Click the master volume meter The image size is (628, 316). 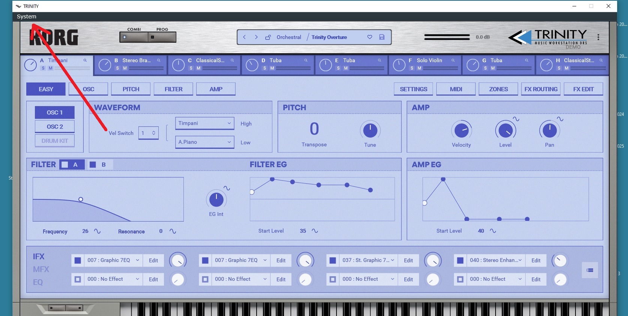[x=447, y=37]
